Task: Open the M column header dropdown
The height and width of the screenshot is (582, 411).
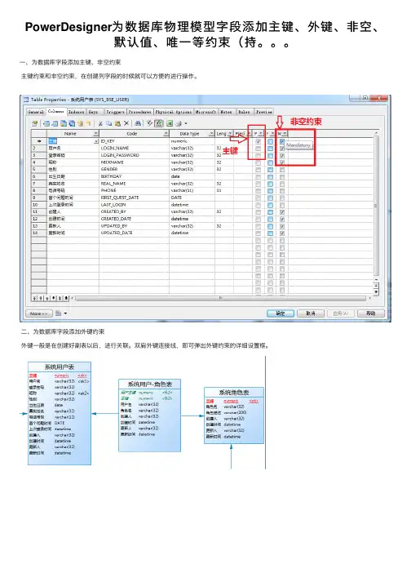Action: click(285, 133)
